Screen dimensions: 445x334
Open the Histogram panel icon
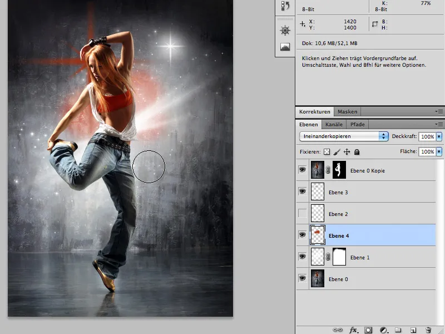coord(285,47)
